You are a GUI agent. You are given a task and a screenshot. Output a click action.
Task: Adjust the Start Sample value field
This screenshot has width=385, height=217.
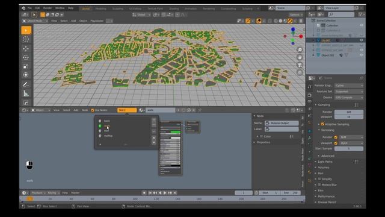pos(349,148)
